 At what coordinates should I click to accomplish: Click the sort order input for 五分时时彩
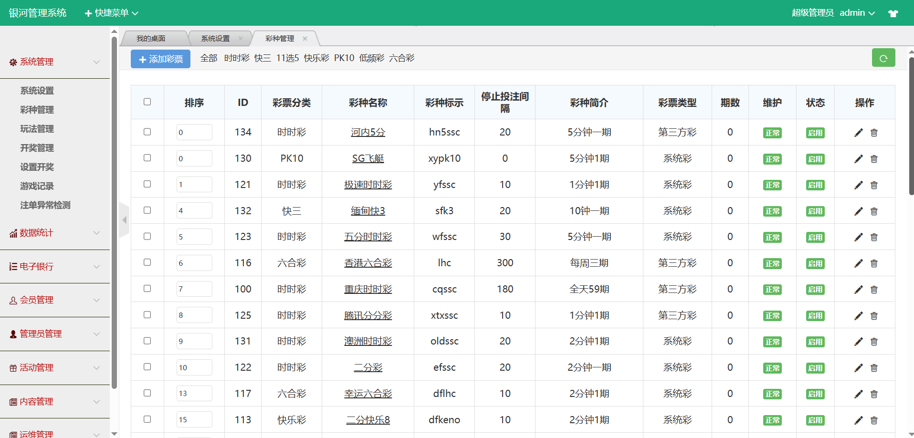[x=194, y=237]
